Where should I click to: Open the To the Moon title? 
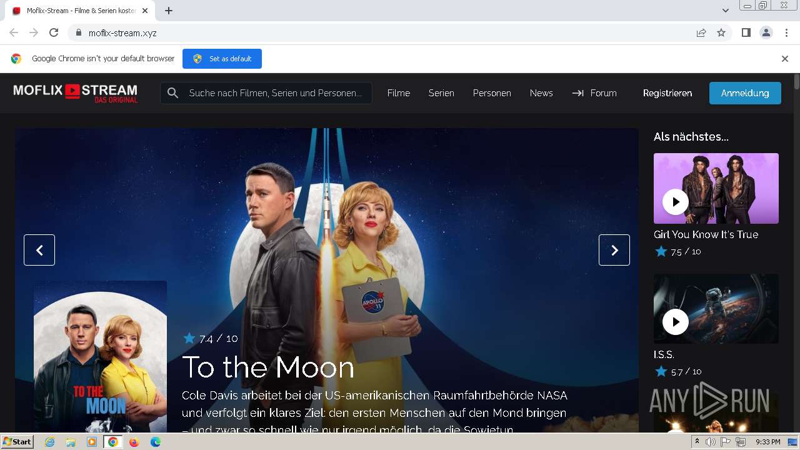[268, 367]
